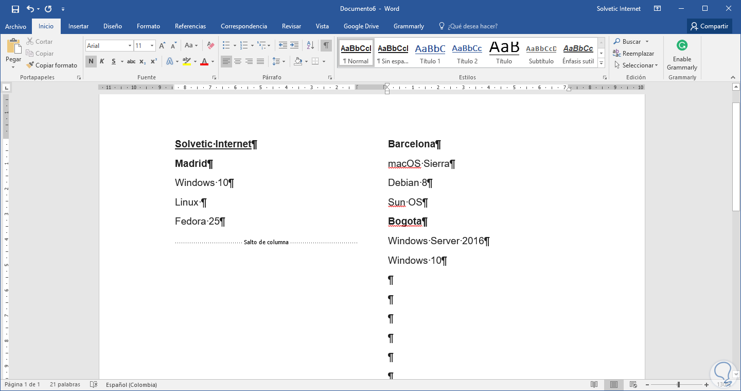Apply a text effect with the outlined A
Screen dimensions: 741x391
pos(169,62)
